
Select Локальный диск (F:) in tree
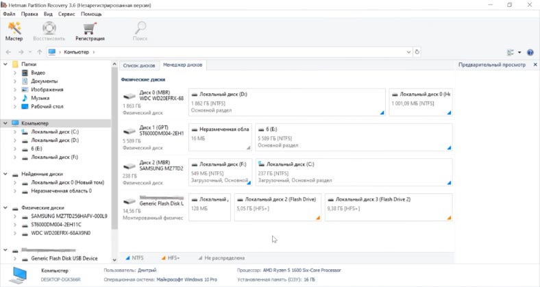pos(54,158)
